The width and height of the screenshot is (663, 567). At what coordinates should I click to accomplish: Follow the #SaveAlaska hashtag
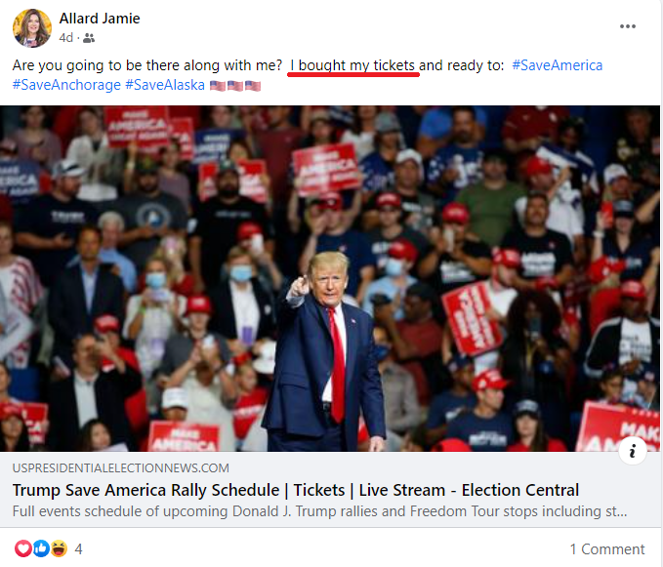pos(165,85)
